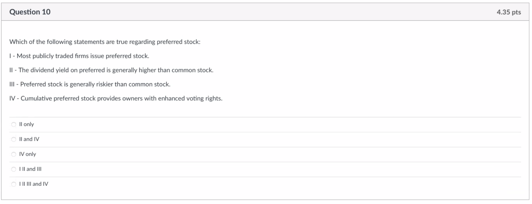Image resolution: width=532 pixels, height=204 pixels.
Task: Select 'I II III and IV' radio button
Action: coord(14,184)
